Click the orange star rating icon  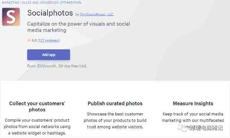click(29, 40)
